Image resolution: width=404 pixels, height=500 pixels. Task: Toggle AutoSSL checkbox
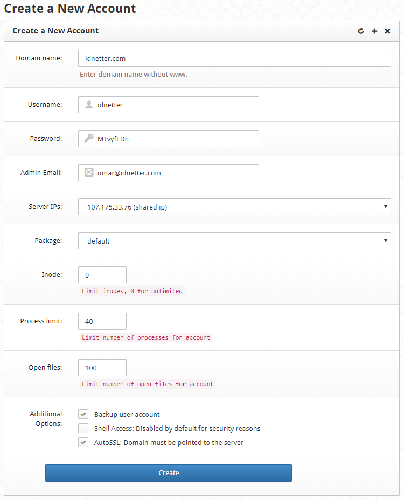[x=83, y=442]
